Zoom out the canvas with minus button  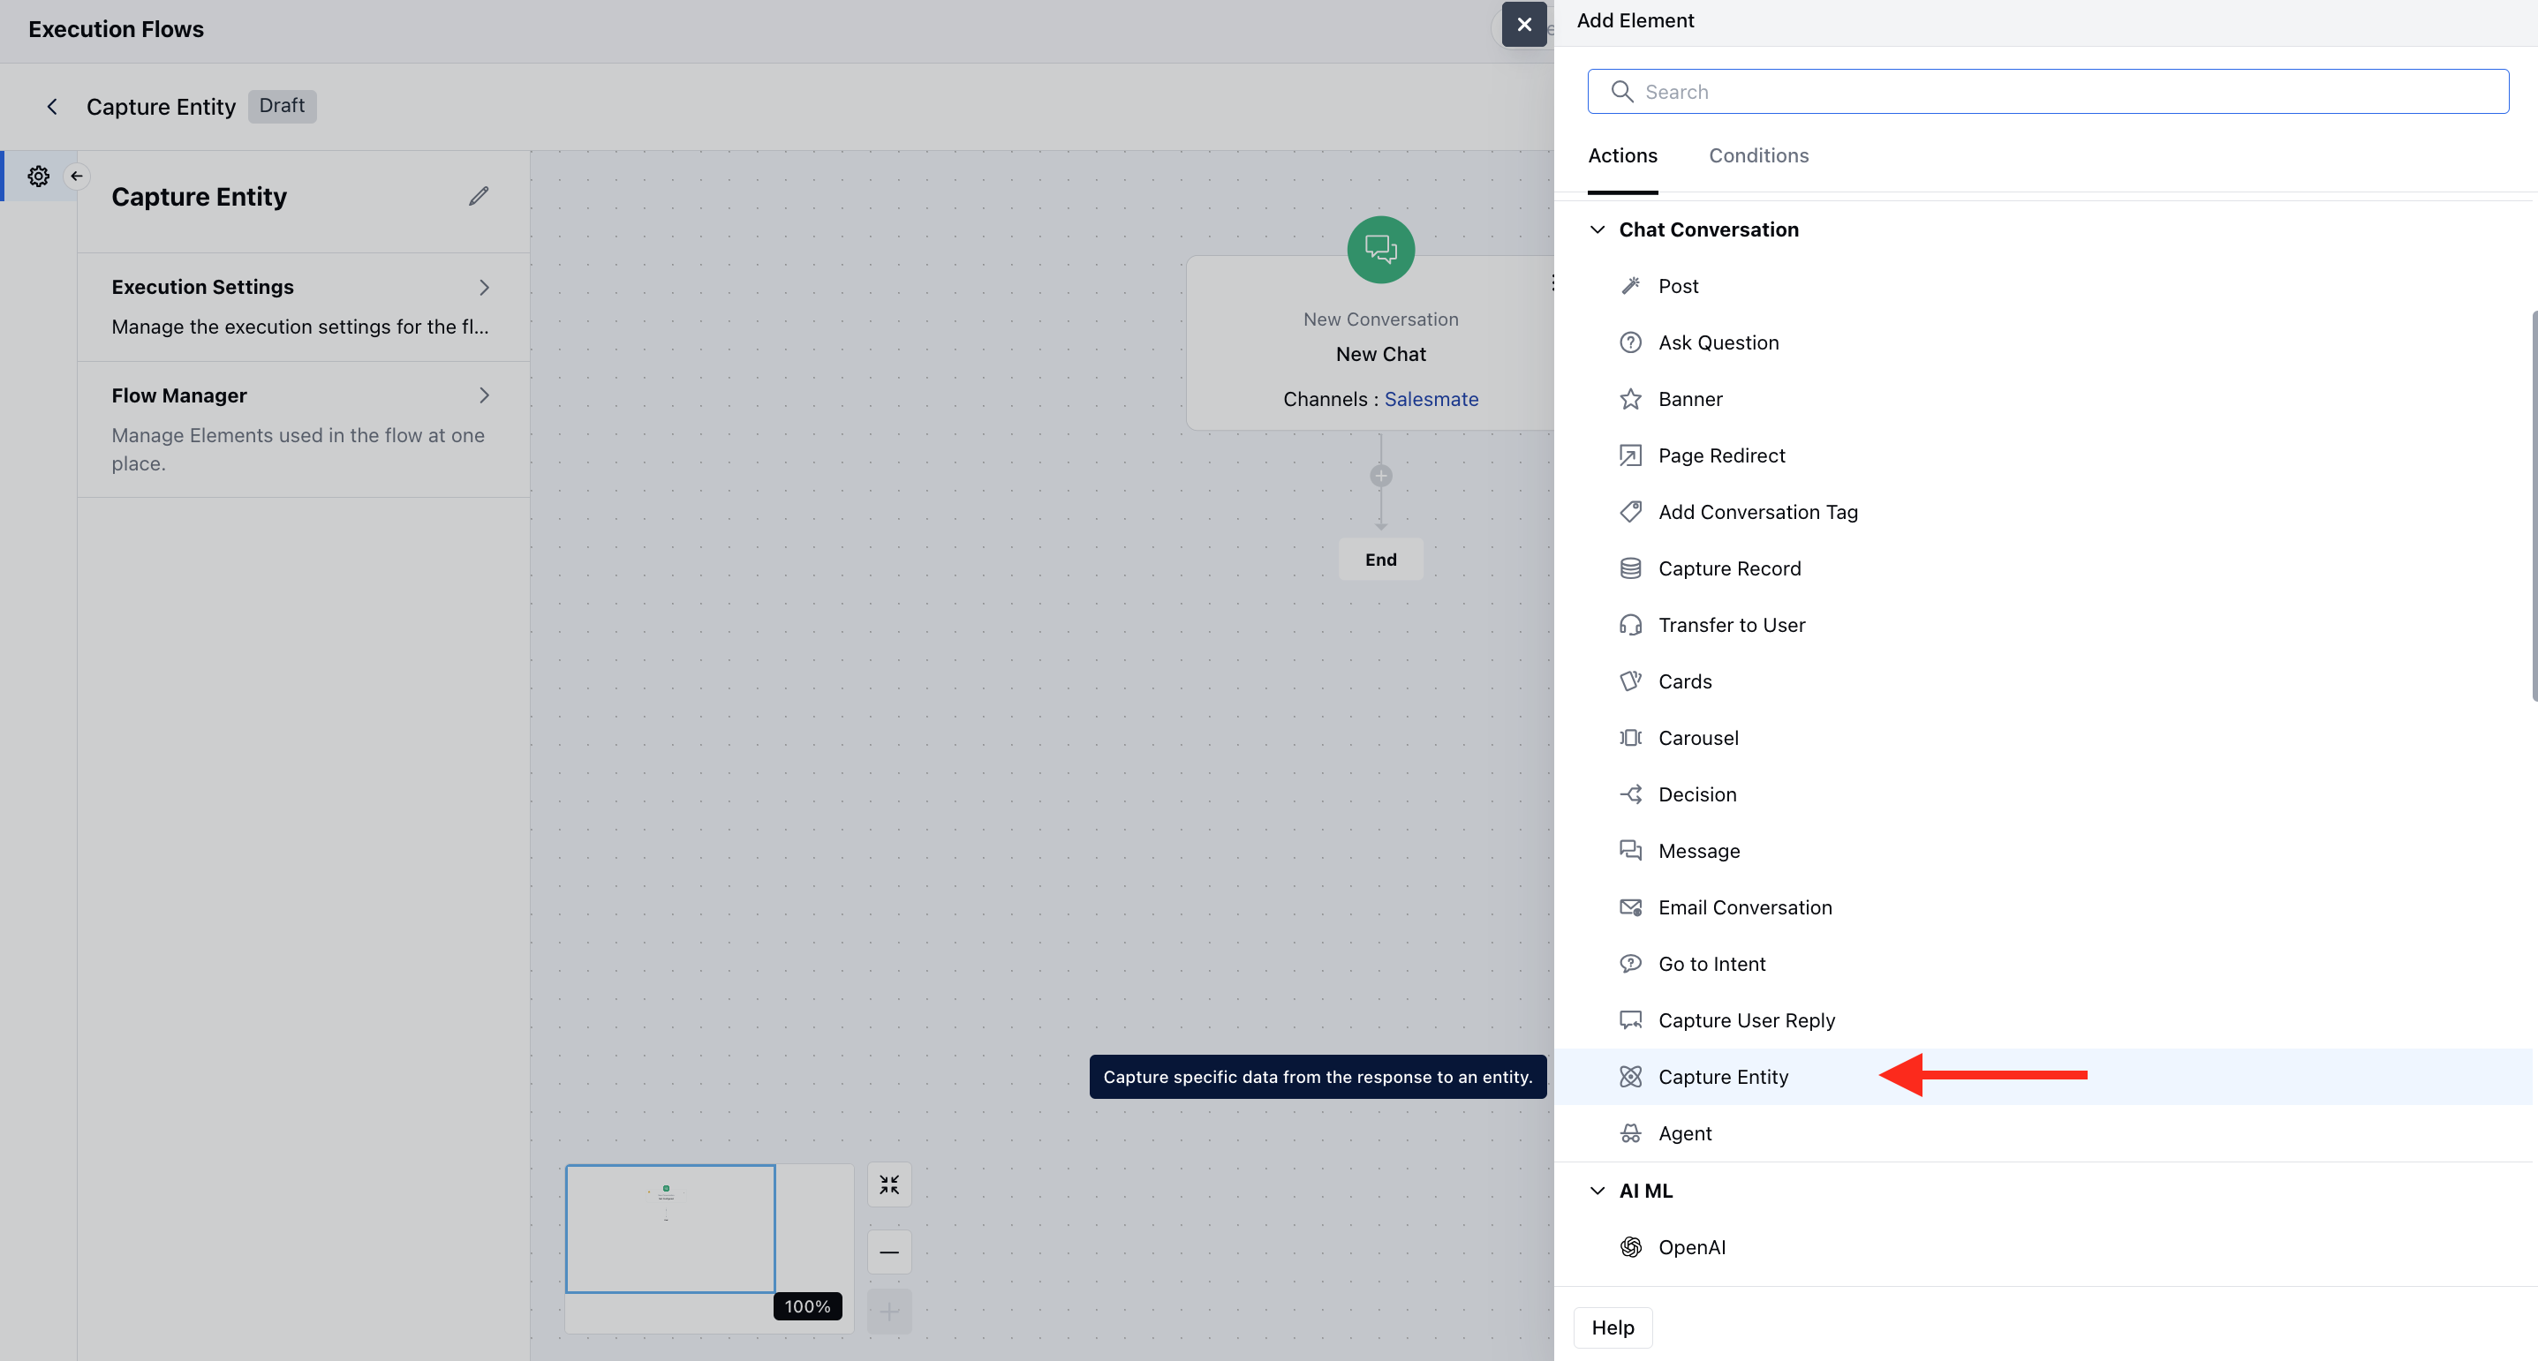pyautogui.click(x=888, y=1252)
